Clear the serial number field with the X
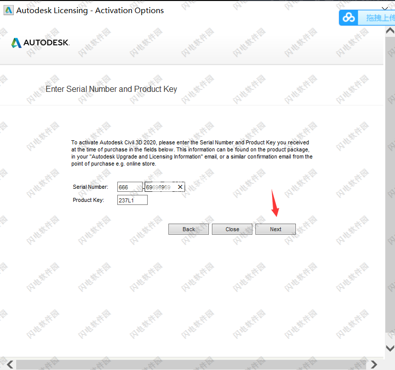 [x=180, y=187]
